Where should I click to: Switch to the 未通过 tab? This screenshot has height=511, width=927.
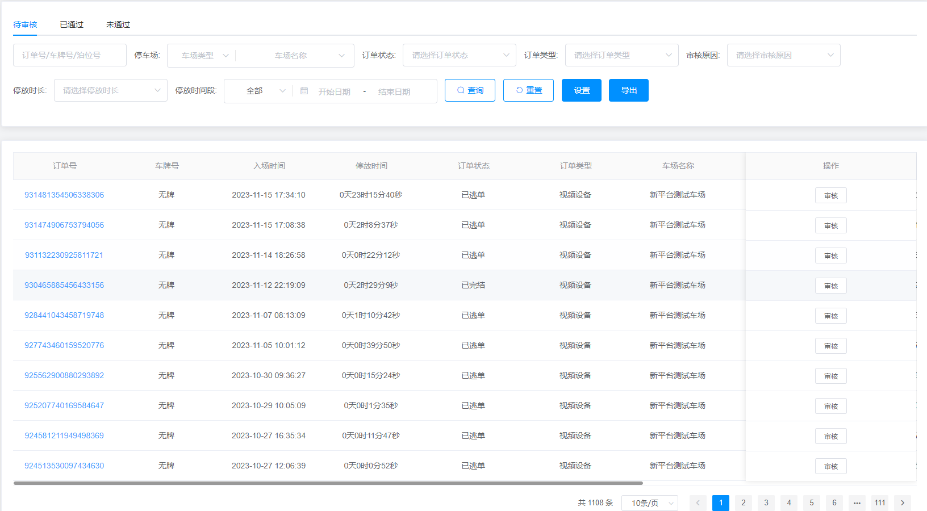(x=118, y=24)
